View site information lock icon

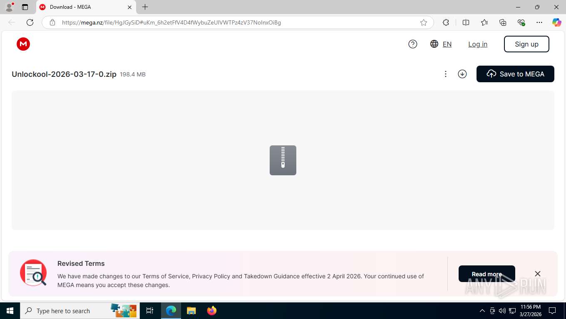tap(52, 22)
